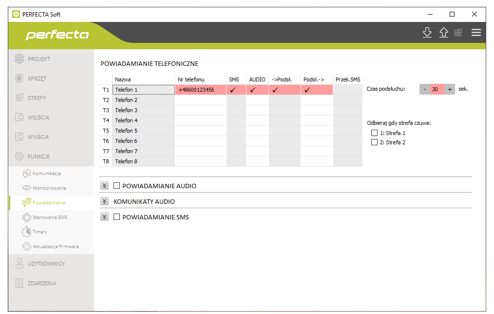The image size is (494, 314).
Task: Click the upload arrow icon in header
Action: pos(443,33)
